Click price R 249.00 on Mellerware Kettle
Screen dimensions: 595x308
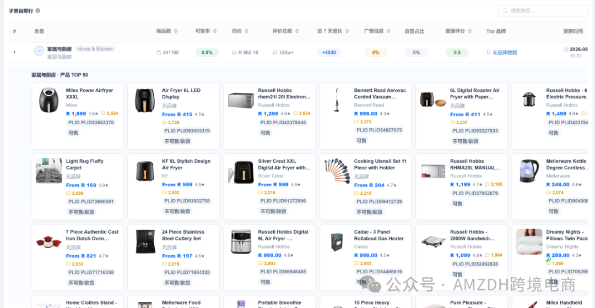pyautogui.click(x=558, y=184)
